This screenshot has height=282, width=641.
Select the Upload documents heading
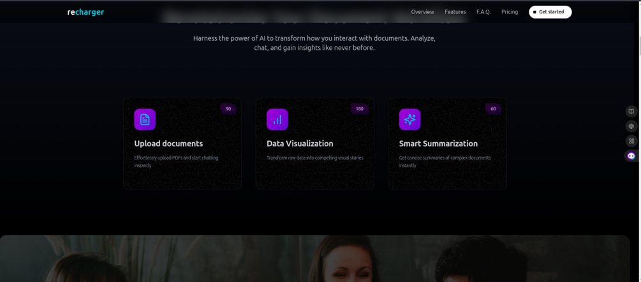point(168,144)
